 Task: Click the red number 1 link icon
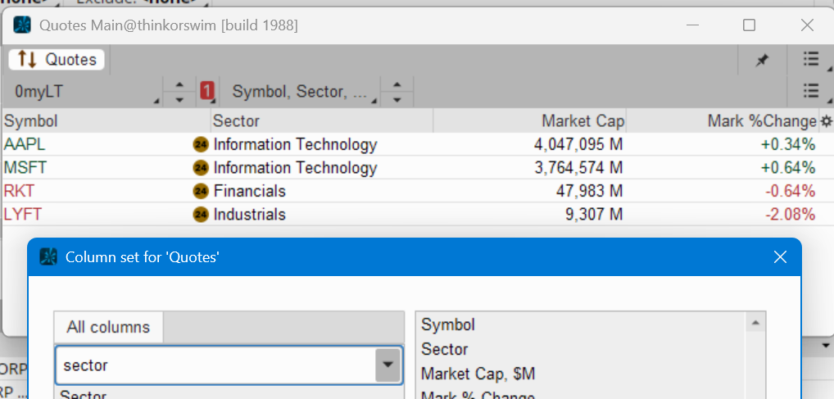click(x=207, y=91)
